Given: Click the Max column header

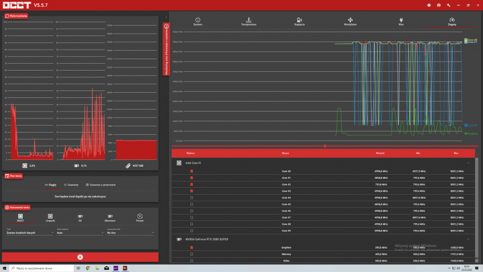Looking at the screenshot, I should tap(456, 153).
